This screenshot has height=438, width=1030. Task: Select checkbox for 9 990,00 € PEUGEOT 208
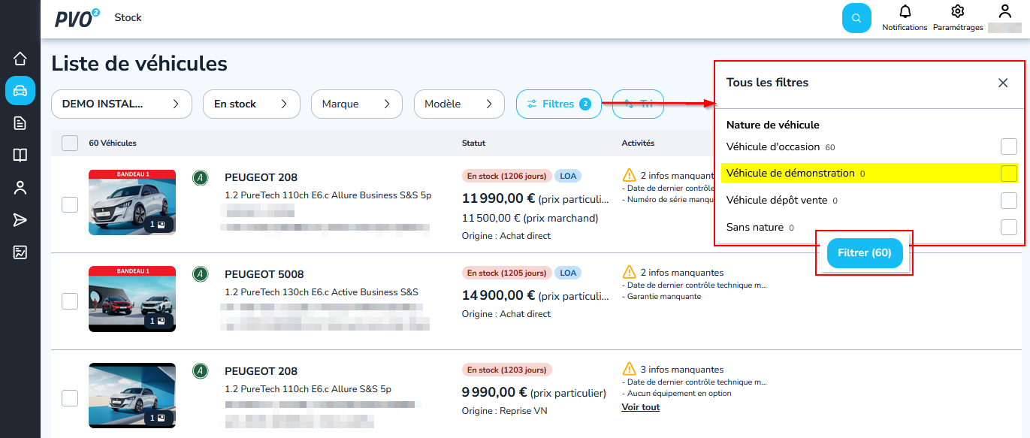(70, 398)
